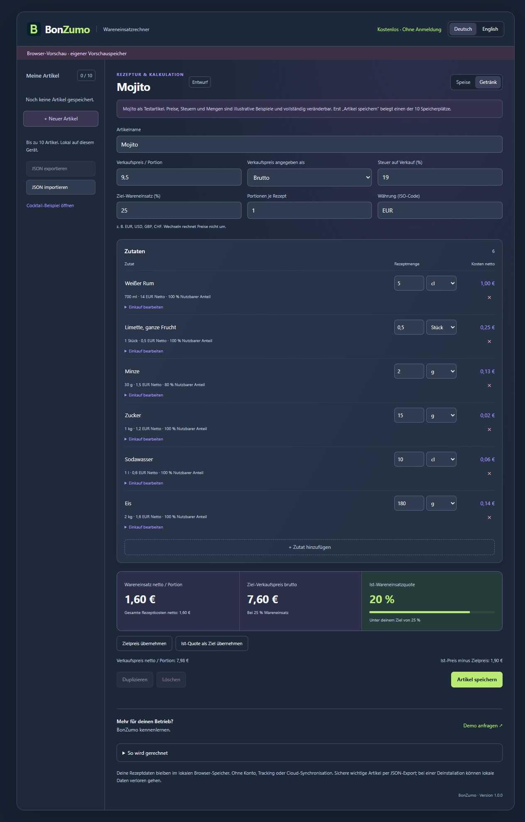Viewport: 525px width, 822px height.
Task: Open the Cocktail-Beispiel öffnen link
Action: click(x=50, y=205)
